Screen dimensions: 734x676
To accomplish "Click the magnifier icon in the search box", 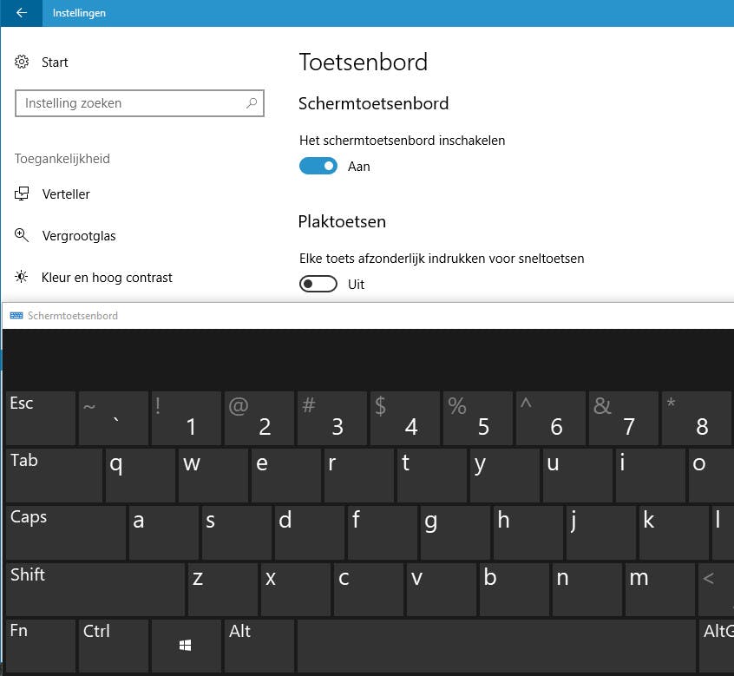I will click(252, 103).
